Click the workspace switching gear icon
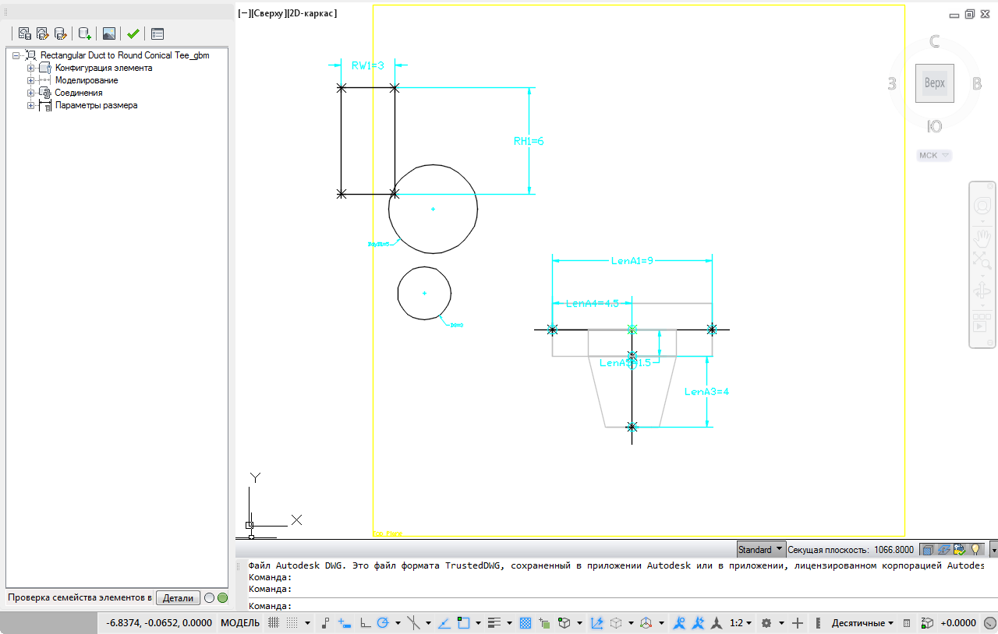This screenshot has height=634, width=998. point(766,623)
